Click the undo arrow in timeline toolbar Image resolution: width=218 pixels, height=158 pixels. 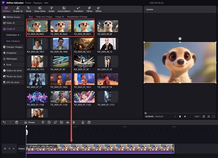4,122
